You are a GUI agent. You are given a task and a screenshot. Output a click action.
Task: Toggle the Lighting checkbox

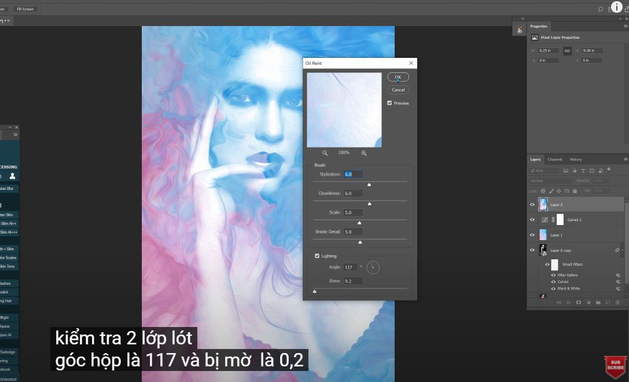(x=317, y=256)
